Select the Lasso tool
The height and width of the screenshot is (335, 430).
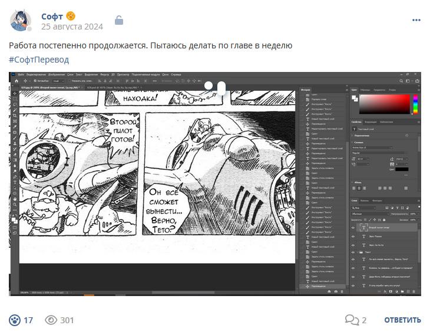click(x=15, y=104)
